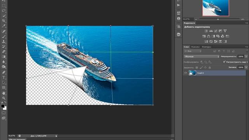This screenshot has width=249, height=140.
Task: Select the Rectangular Marquee tool
Action: point(4,5)
